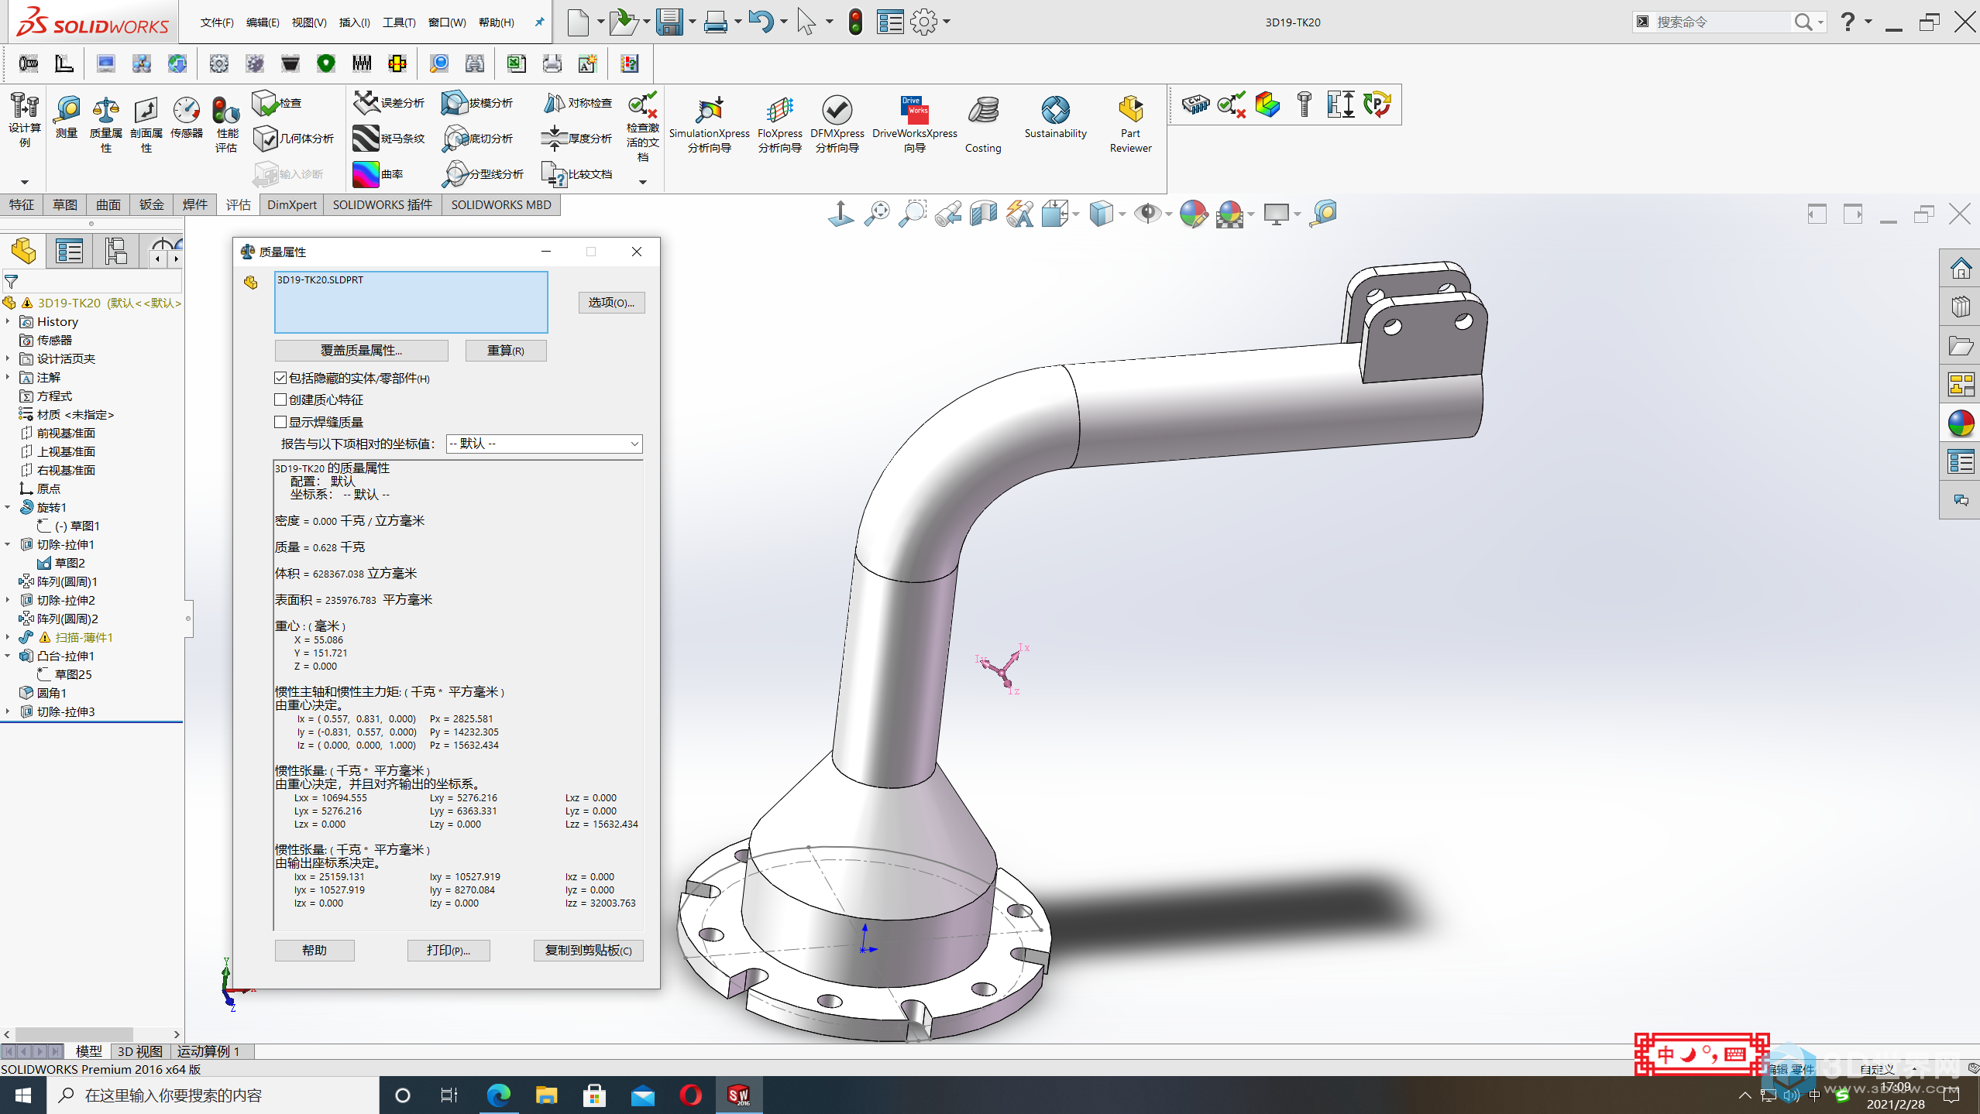Screen dimensions: 1980x1114
Task: Expand the 扫描-薄件1 feature
Action: coord(8,637)
